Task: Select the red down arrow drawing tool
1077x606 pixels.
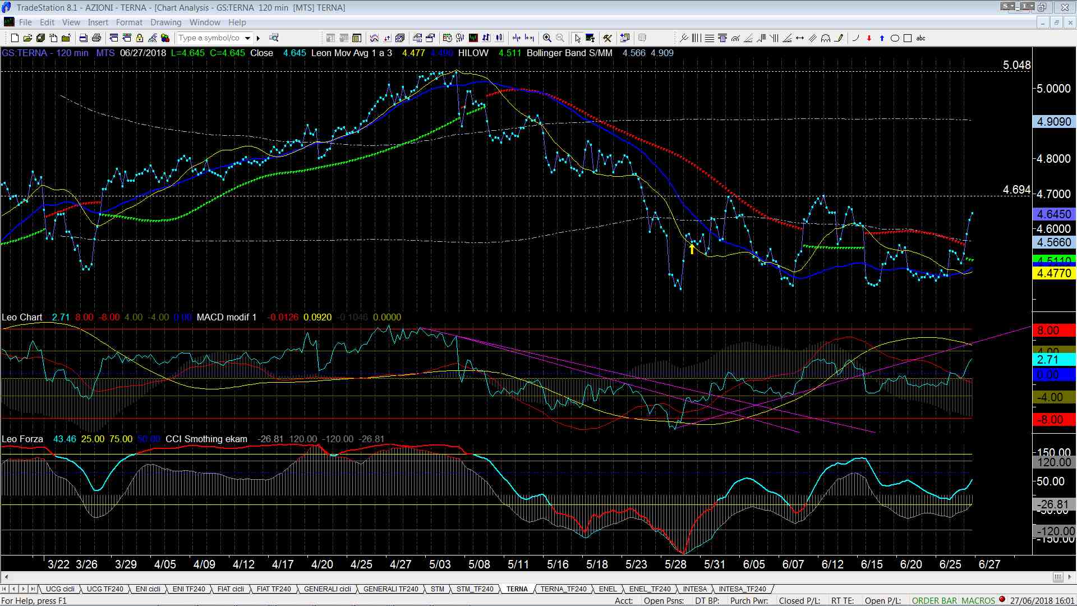Action: coord(869,38)
